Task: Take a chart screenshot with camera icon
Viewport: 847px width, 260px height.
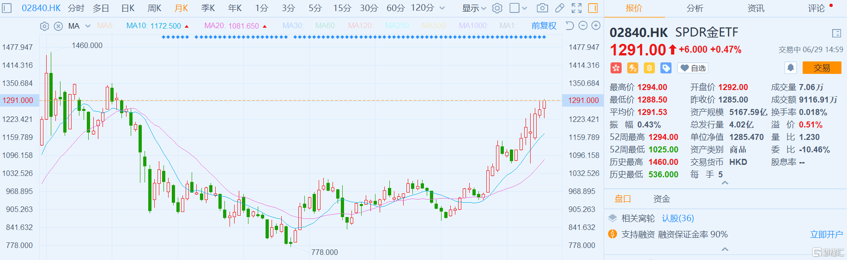Action: 543,8
